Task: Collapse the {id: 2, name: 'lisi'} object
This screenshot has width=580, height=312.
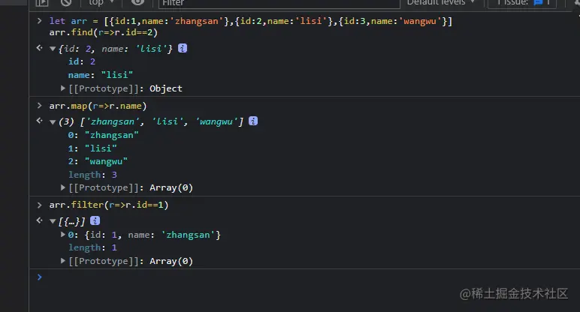Action: coord(53,49)
